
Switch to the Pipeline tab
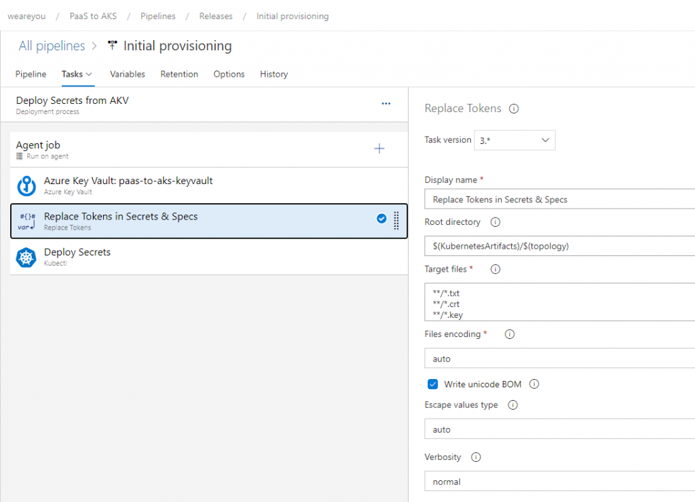click(31, 74)
